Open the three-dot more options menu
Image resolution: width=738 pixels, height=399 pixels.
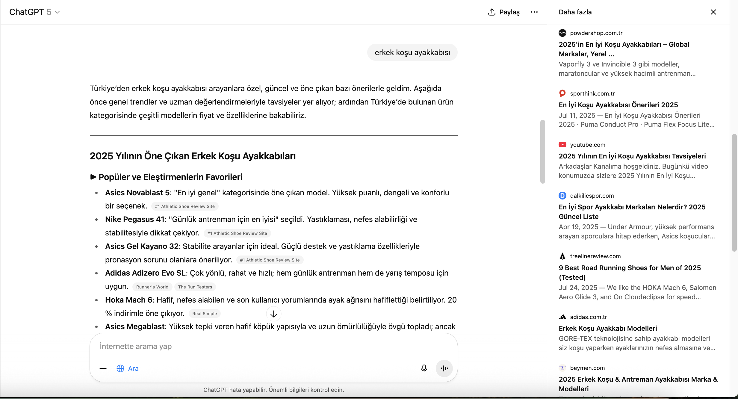(x=534, y=12)
